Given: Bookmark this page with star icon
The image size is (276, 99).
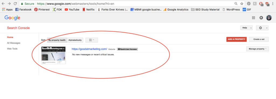Looking at the screenshot, I should 242,3.
